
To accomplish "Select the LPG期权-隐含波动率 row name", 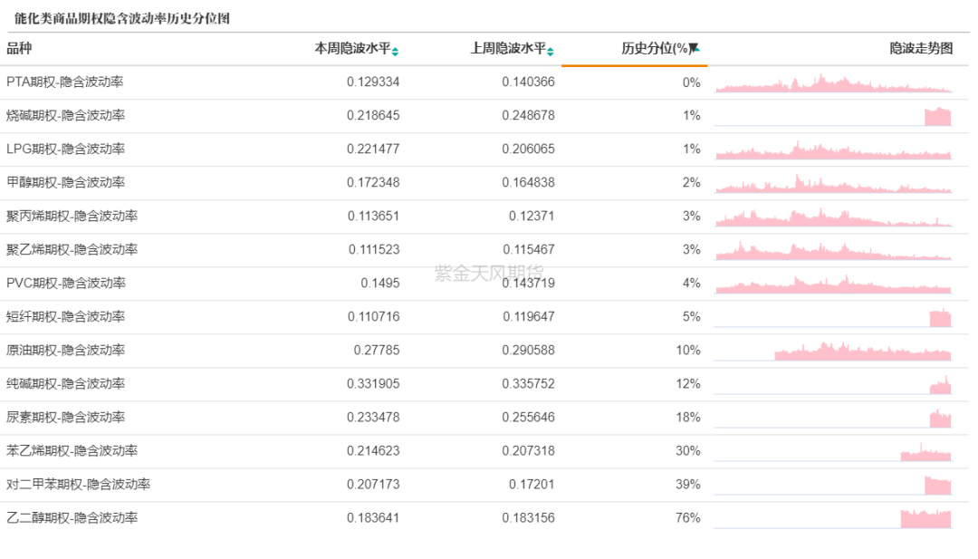I will pos(65,149).
